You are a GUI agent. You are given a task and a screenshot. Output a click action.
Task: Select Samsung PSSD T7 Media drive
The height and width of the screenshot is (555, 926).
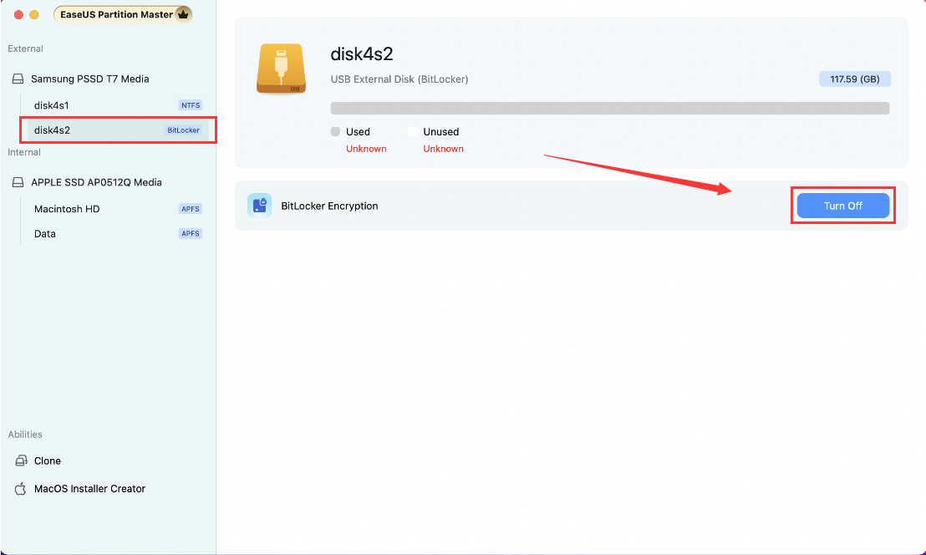click(89, 79)
